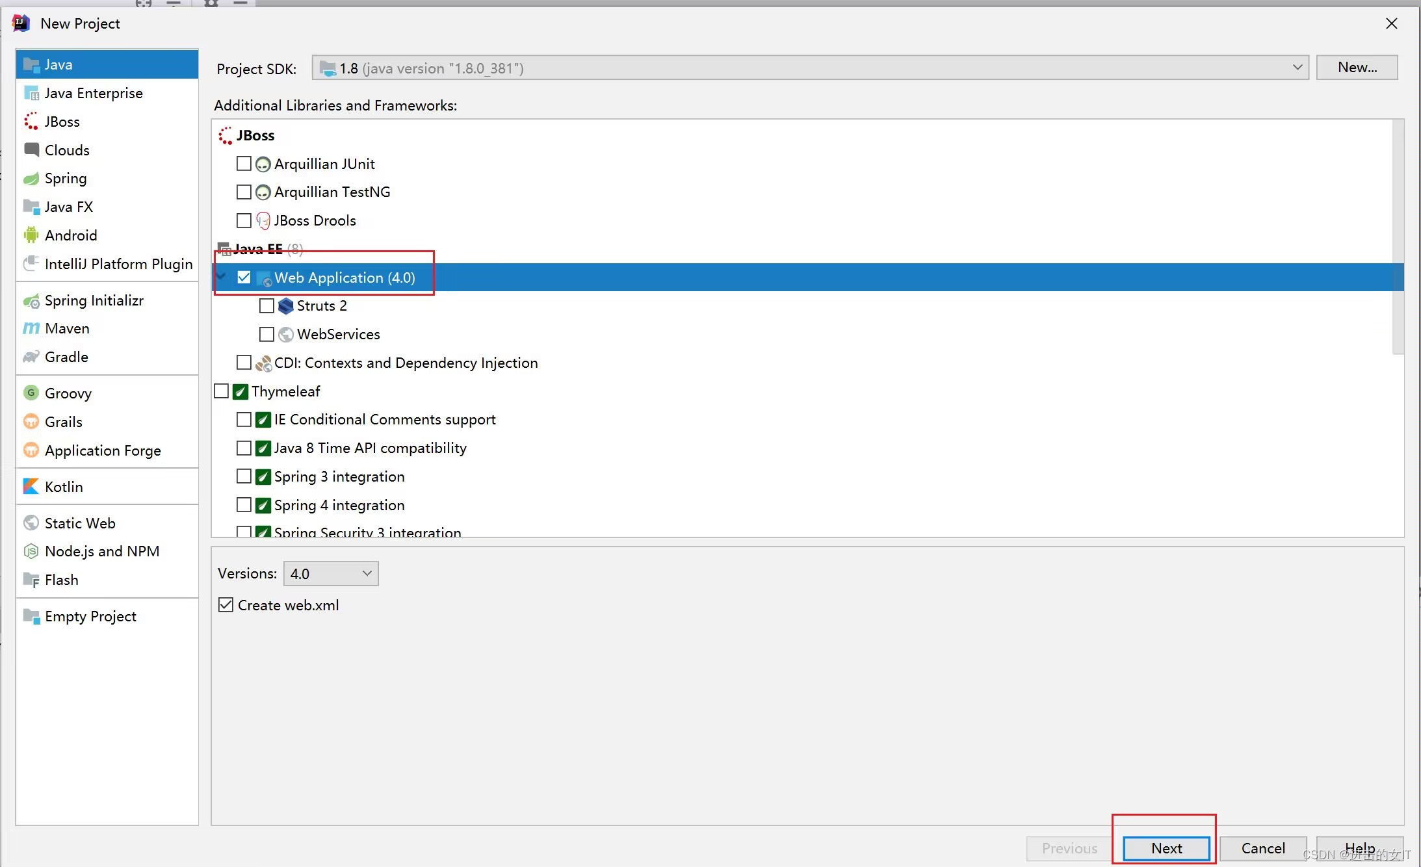Image resolution: width=1421 pixels, height=867 pixels.
Task: Select the Kotlin project type icon
Action: click(x=31, y=485)
